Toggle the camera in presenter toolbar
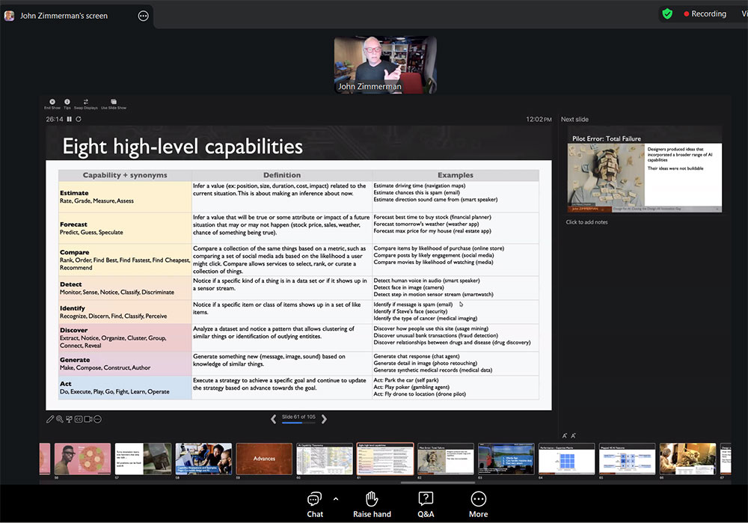The width and height of the screenshot is (748, 523). 88,420
